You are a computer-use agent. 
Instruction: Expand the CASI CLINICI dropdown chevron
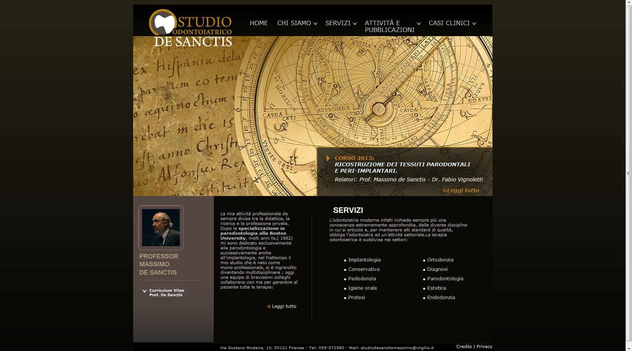tap(474, 24)
